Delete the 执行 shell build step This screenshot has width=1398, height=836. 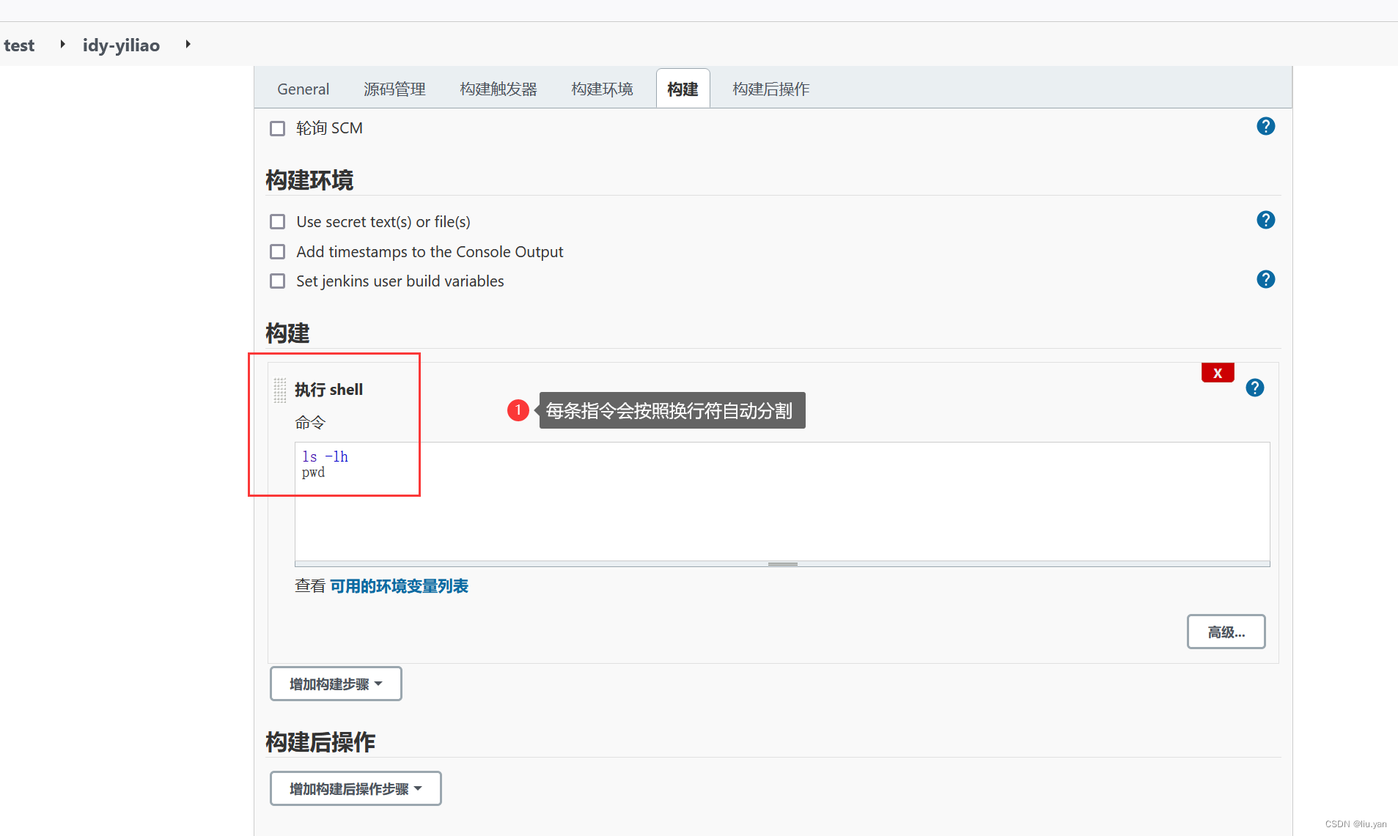(x=1218, y=373)
